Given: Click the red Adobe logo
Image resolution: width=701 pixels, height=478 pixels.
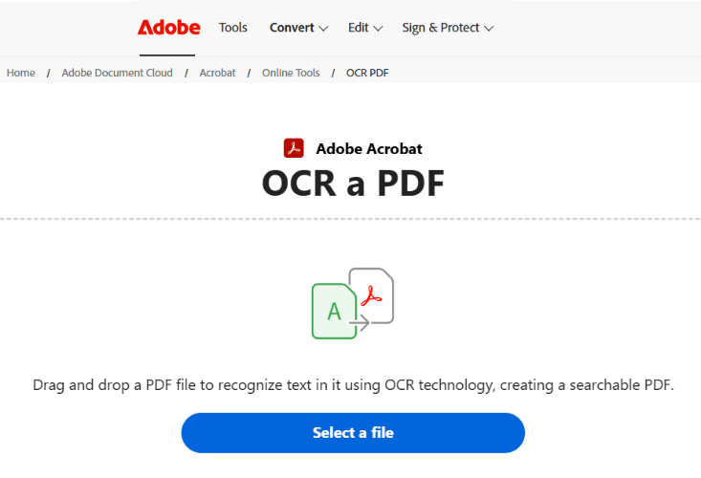Looking at the screenshot, I should (169, 27).
